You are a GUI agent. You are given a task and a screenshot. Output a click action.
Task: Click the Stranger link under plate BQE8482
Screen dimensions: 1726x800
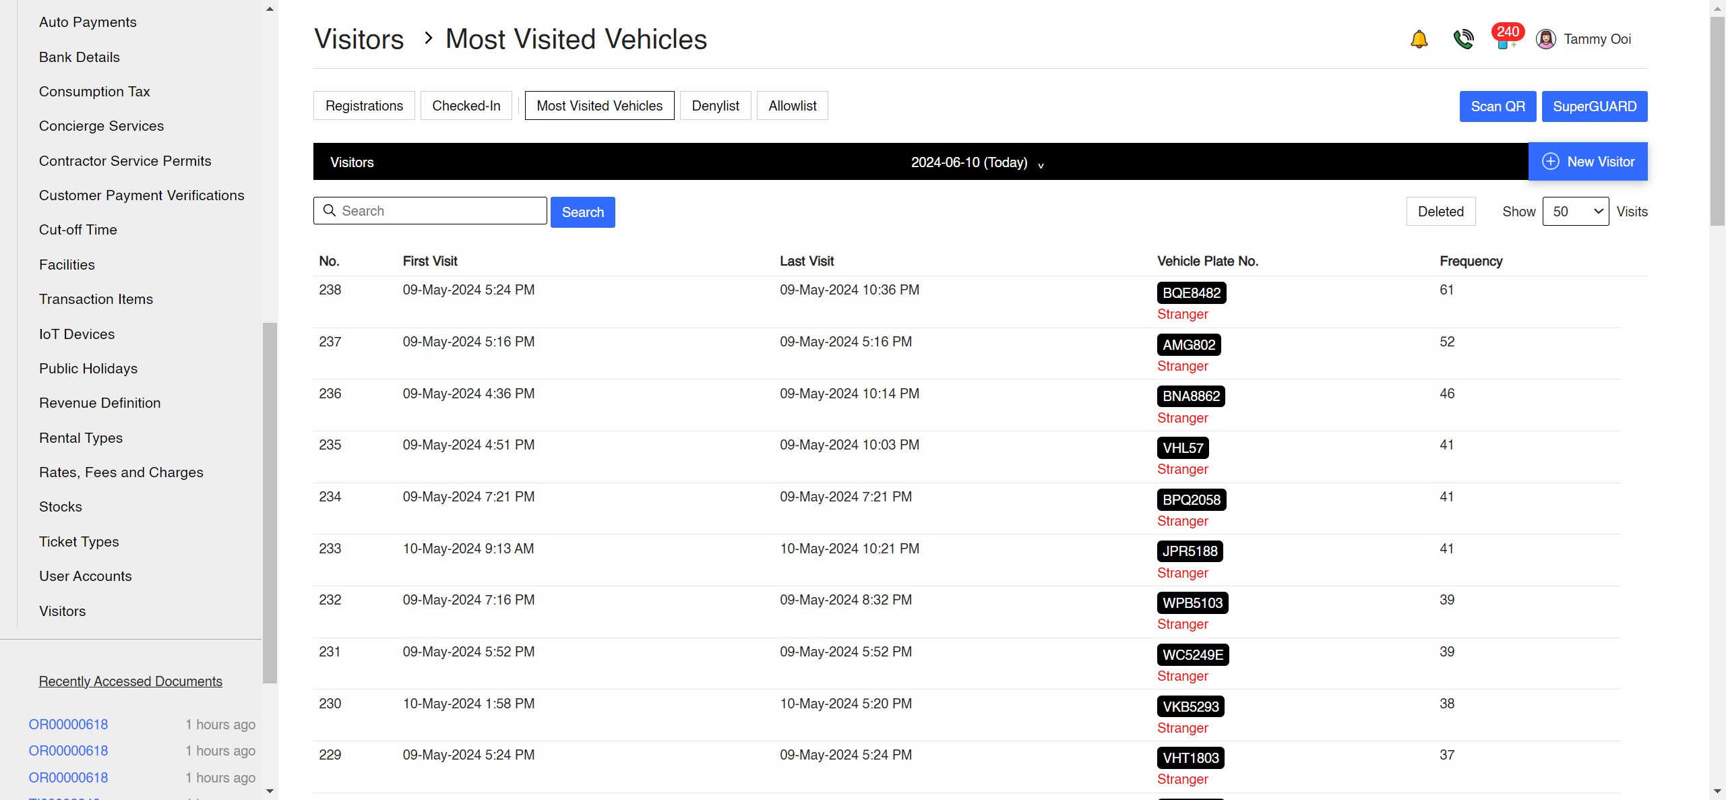[x=1181, y=314]
